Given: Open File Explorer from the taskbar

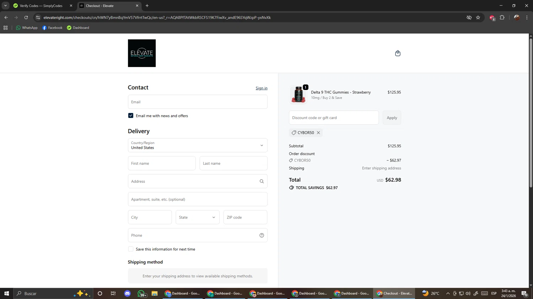Looking at the screenshot, I should click(155, 293).
